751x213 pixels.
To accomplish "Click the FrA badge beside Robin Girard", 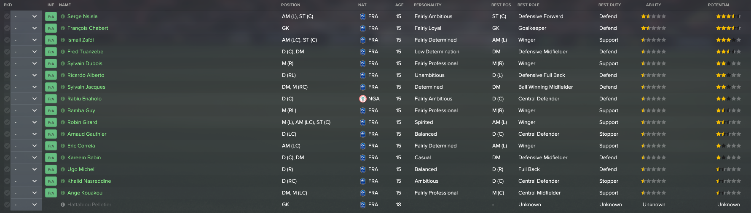I will tap(51, 122).
